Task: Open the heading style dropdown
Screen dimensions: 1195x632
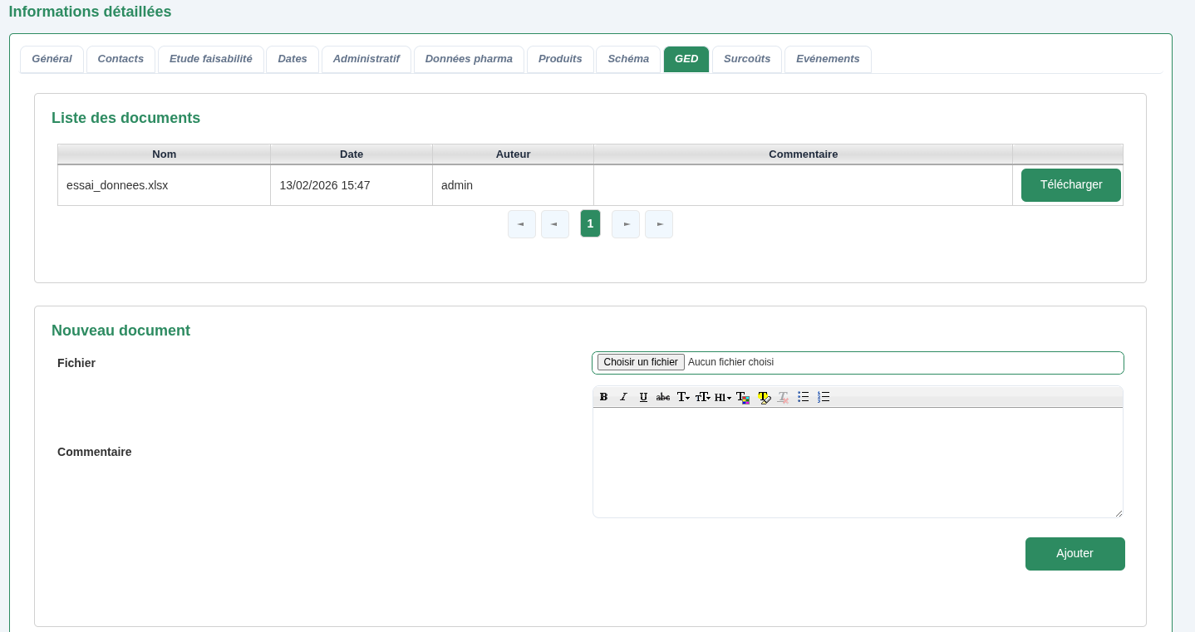Action: 723,397
